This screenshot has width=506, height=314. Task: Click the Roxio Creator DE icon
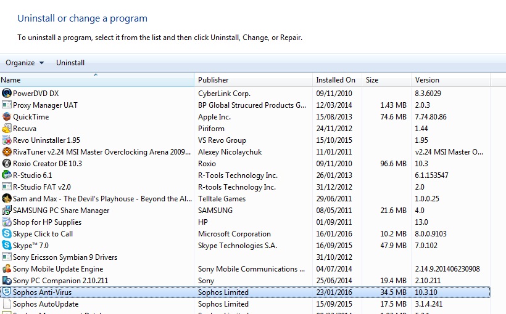pos(6,164)
